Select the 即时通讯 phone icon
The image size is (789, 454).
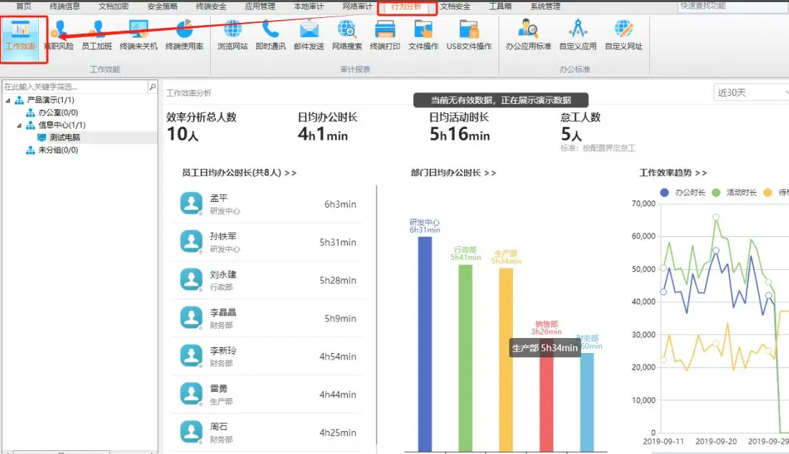(x=270, y=34)
